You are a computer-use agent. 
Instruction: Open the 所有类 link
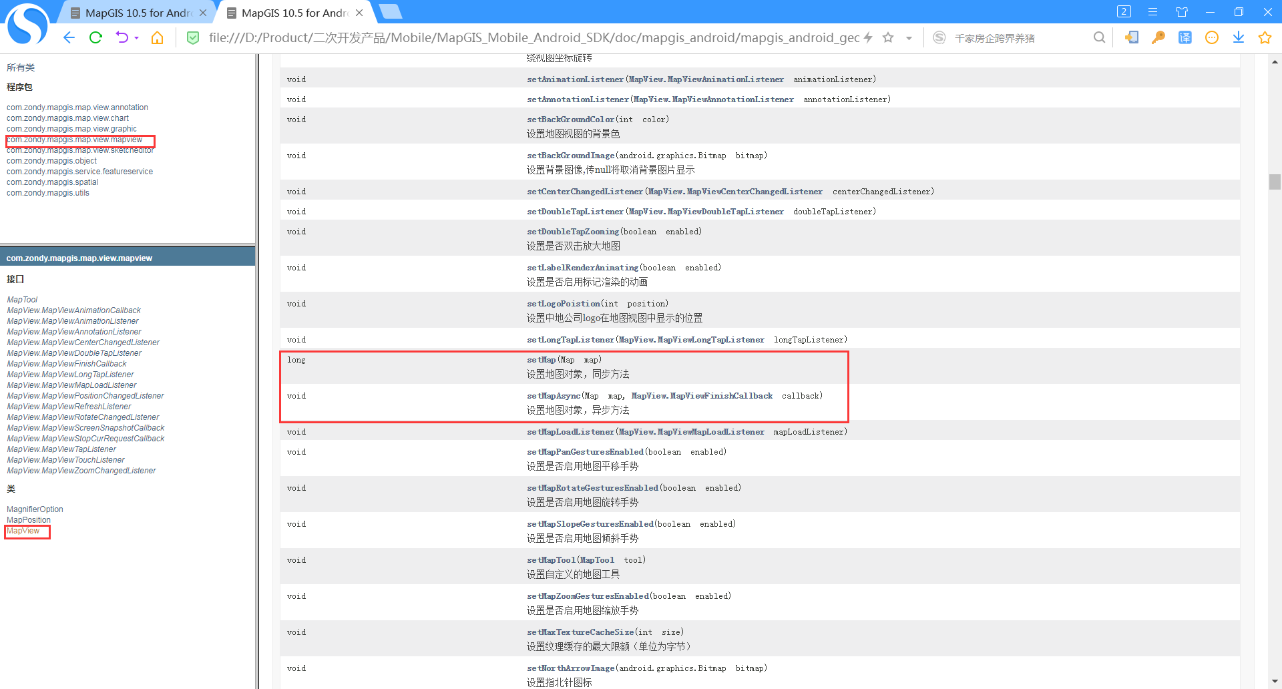pyautogui.click(x=21, y=67)
